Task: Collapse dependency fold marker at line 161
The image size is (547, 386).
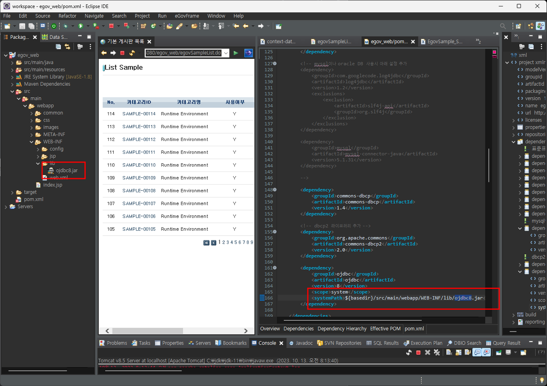Action: click(x=275, y=268)
